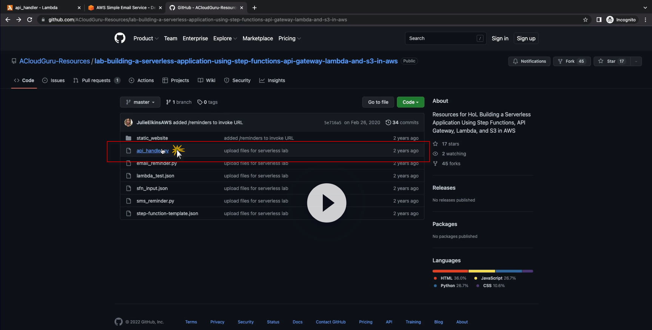Open the ACloudGuru-Resources owner link

(55, 61)
